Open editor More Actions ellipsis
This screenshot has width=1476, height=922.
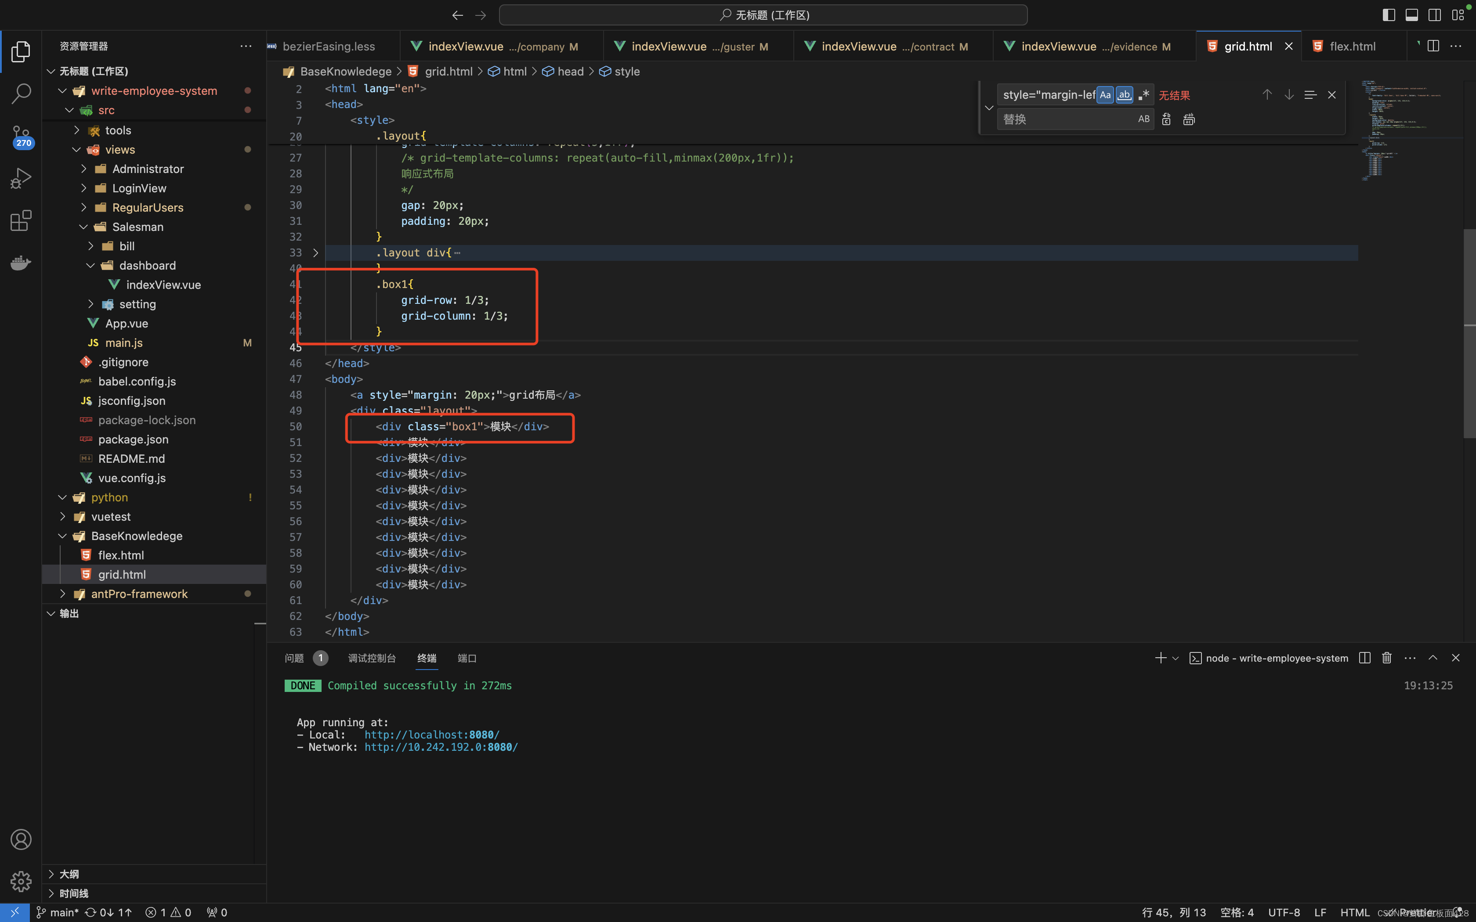(1456, 47)
